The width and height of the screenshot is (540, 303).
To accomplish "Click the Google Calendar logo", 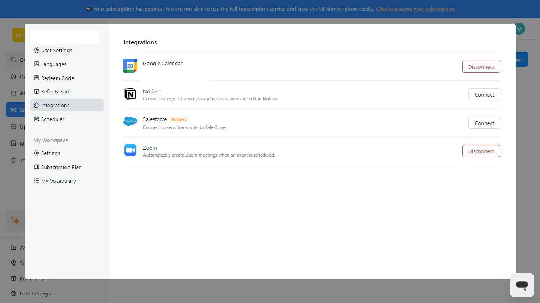I will tap(130, 66).
